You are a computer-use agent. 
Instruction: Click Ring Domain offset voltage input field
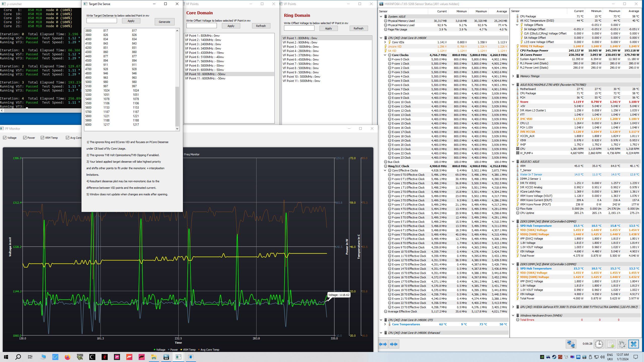pos(299,28)
